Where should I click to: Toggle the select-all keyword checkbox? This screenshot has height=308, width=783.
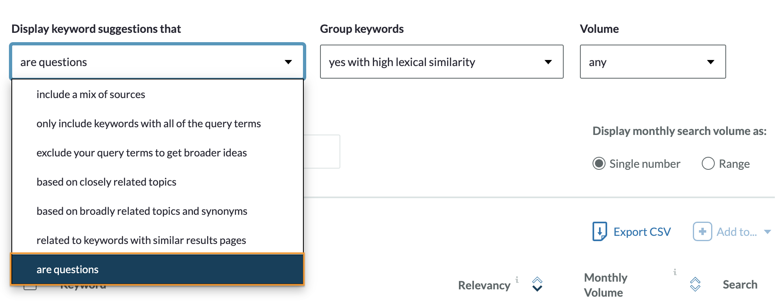(x=30, y=287)
